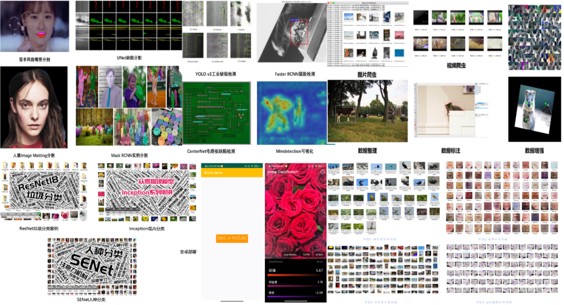
Task: Click the ResNet垃圾分类案例 caption
Action: point(39,228)
